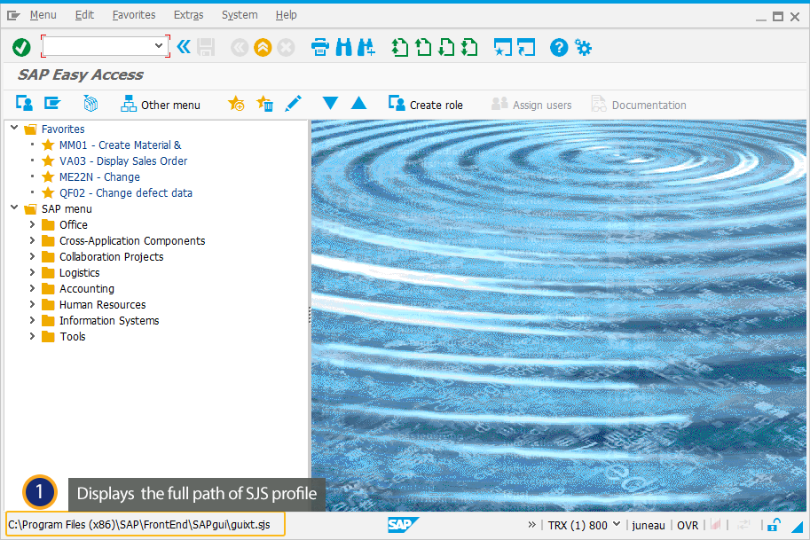Toggle OVR insert mode in status bar
The image size is (810, 540).
(687, 525)
